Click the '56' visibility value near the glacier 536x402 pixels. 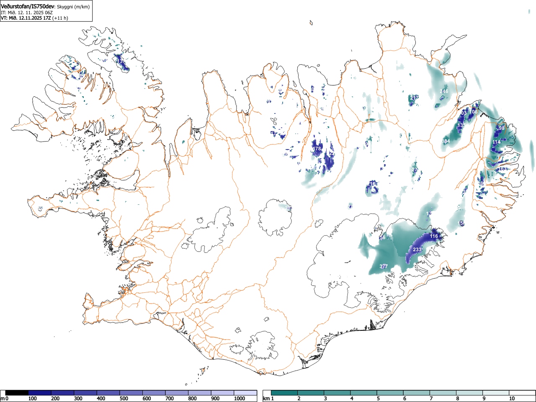coord(382,238)
